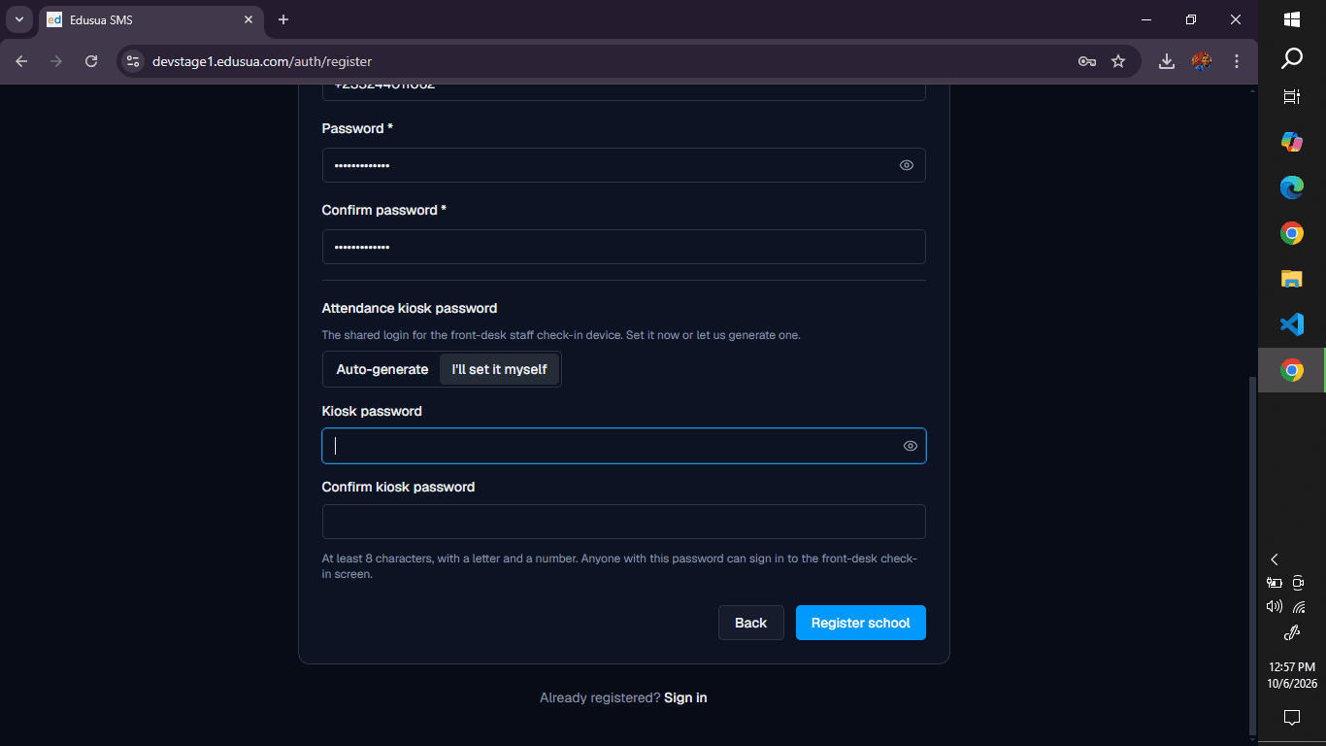
Task: Bookmark this page with the star icon
Action: (1118, 61)
